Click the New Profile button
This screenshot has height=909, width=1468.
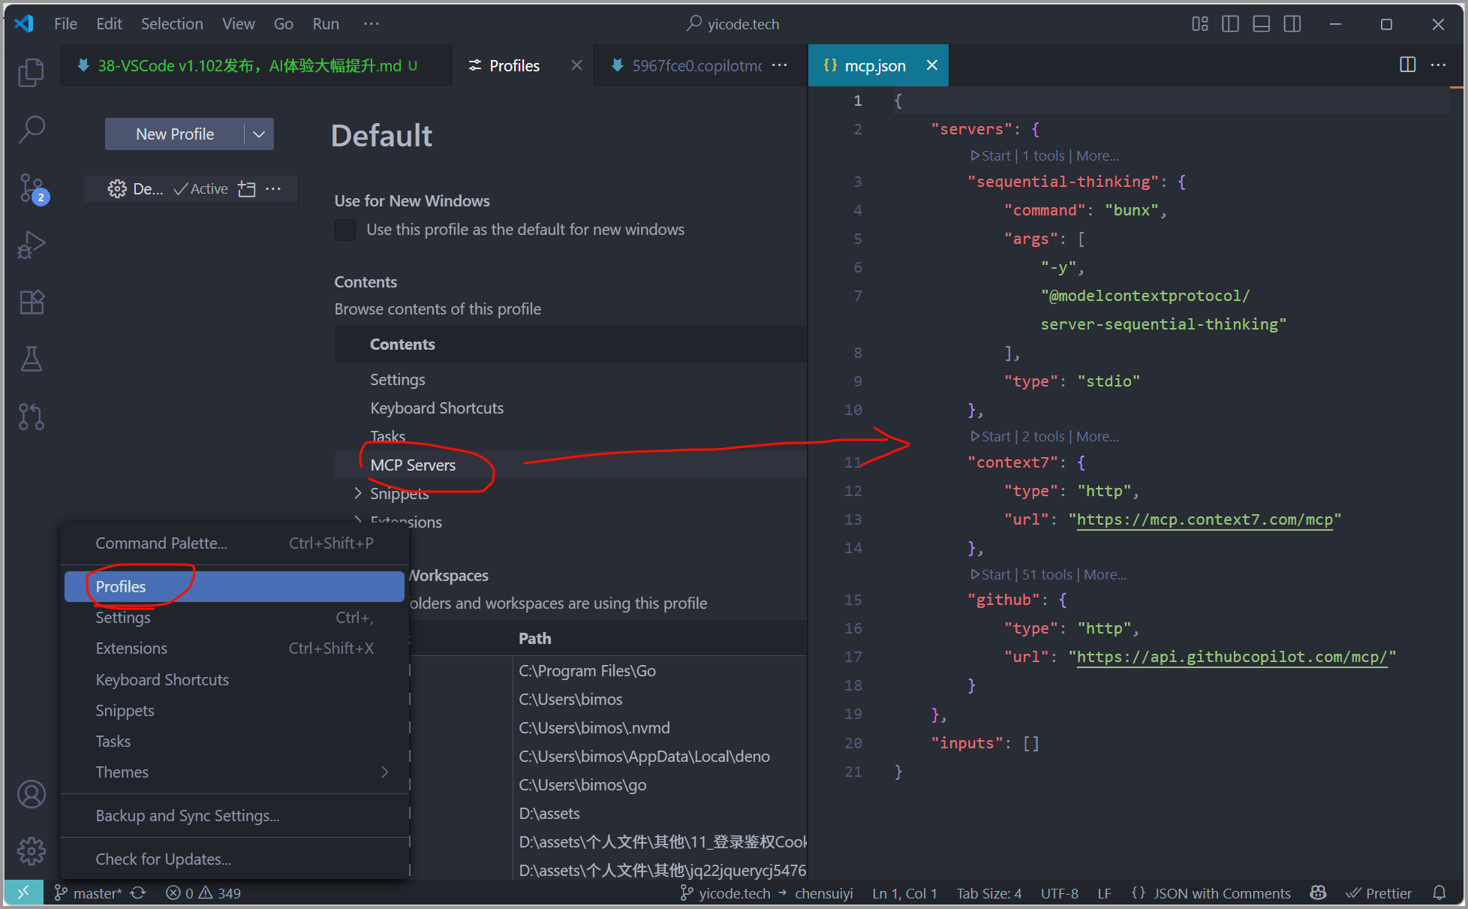[174, 134]
